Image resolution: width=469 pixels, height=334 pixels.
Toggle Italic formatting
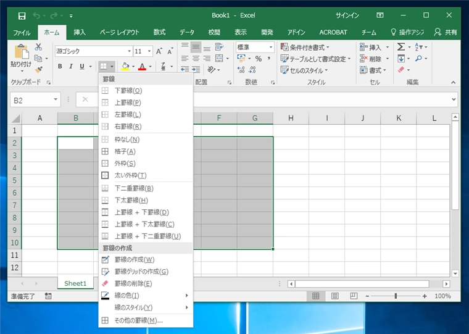tap(71, 67)
